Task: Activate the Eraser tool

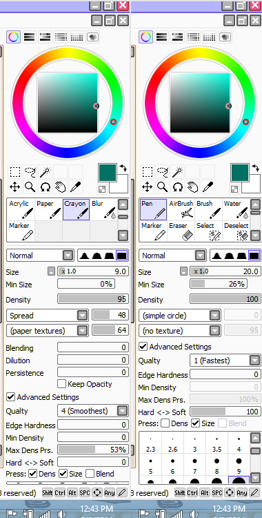Action: (181, 231)
